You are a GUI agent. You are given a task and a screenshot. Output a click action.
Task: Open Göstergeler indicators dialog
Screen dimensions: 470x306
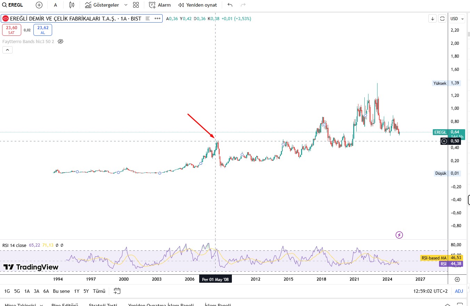coord(102,5)
